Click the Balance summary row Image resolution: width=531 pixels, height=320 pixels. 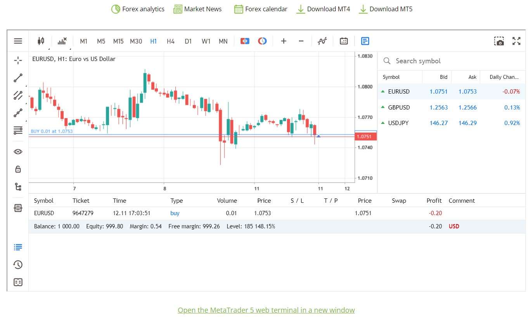(277, 226)
